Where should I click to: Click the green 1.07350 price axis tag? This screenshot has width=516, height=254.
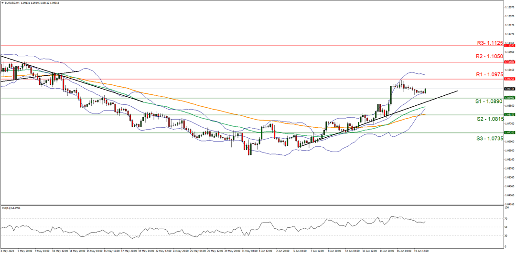click(x=510, y=133)
